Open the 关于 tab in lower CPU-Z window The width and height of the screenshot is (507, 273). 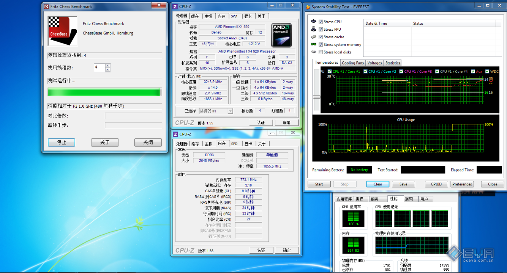click(x=262, y=144)
